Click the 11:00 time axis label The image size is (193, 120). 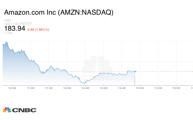31,88
